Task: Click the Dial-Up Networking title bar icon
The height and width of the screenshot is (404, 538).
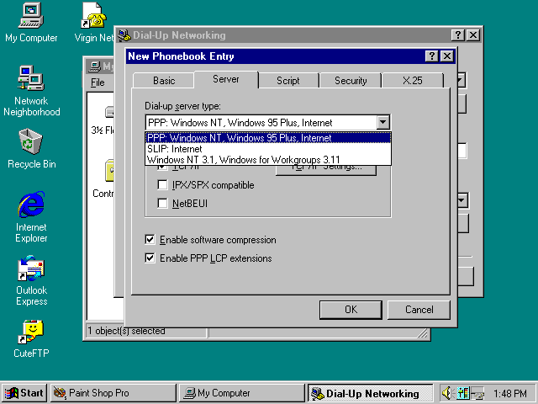Action: (124, 35)
